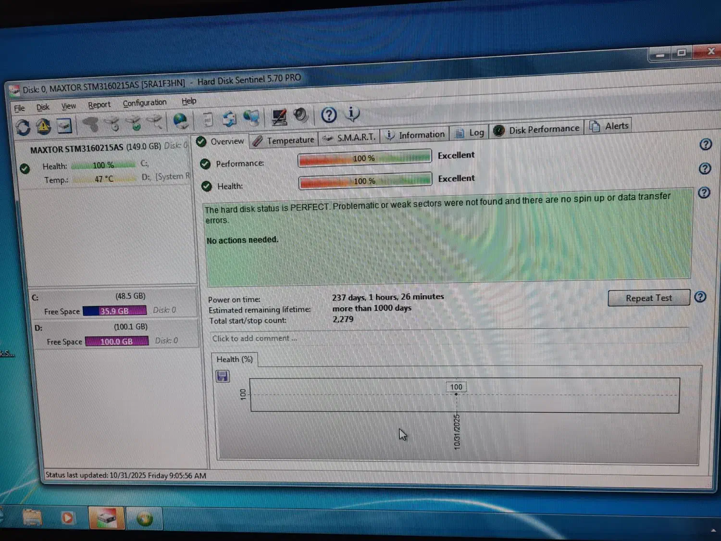Viewport: 721px width, 541px height.
Task: Click the info 'i' toolbar icon
Action: tap(352, 113)
